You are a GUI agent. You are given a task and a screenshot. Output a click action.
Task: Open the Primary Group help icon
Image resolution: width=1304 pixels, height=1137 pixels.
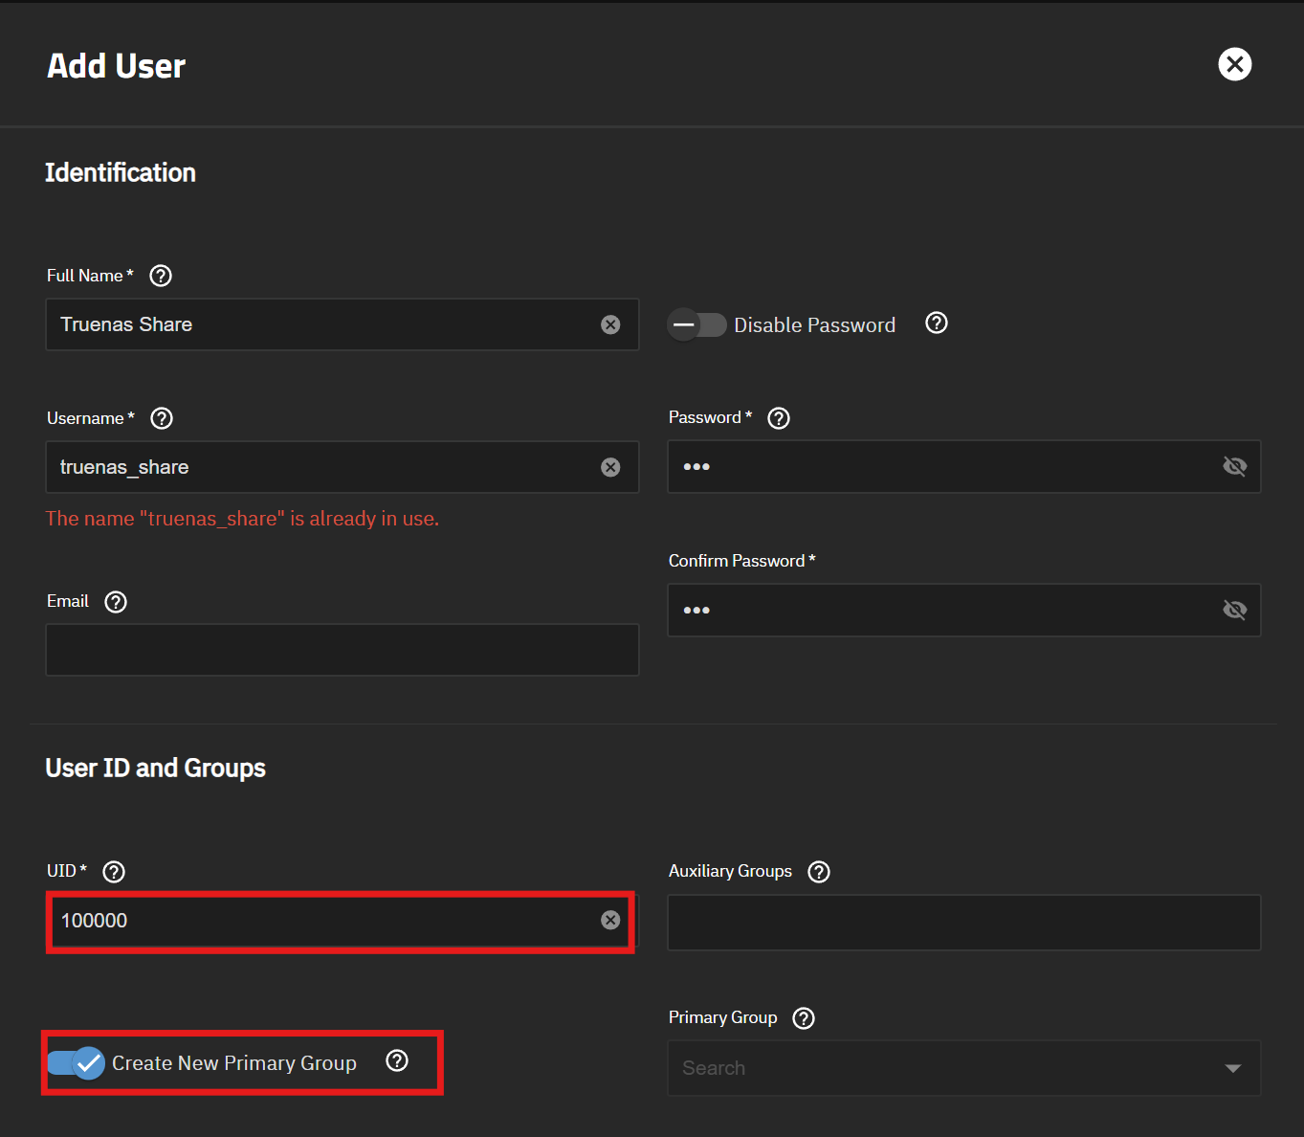pyautogui.click(x=804, y=1018)
